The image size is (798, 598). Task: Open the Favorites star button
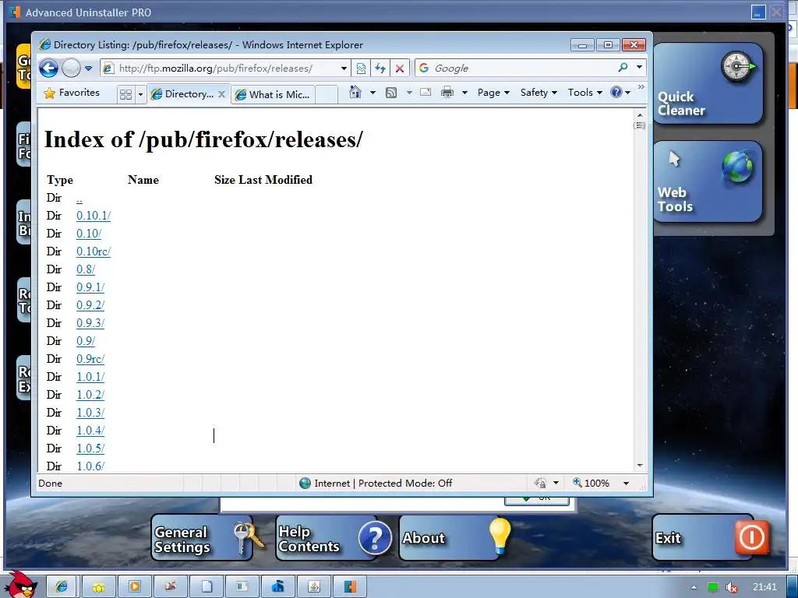coord(72,93)
